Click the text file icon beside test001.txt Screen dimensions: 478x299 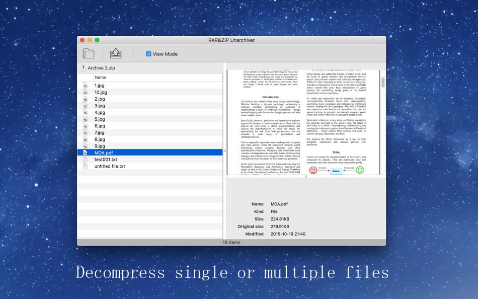(x=86, y=159)
